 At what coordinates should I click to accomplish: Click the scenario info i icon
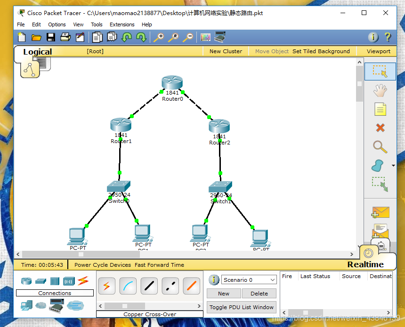click(214, 280)
